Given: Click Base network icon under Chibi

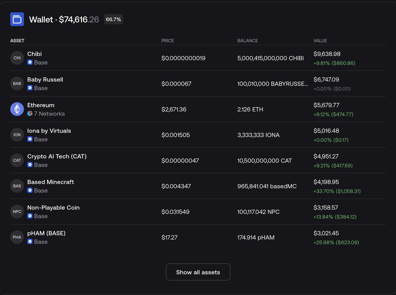Looking at the screenshot, I should 30,62.
